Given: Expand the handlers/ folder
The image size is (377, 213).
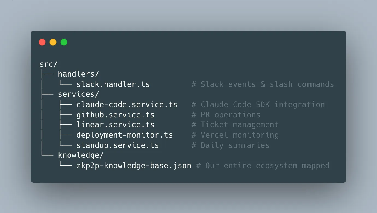Looking at the screenshot, I should (78, 74).
